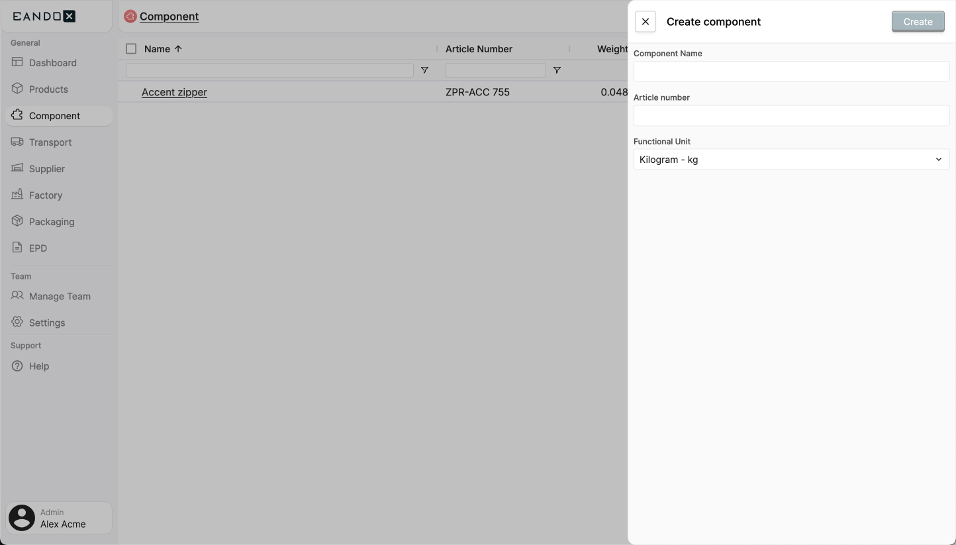
Task: Open the Factory section icon
Action: click(x=17, y=195)
